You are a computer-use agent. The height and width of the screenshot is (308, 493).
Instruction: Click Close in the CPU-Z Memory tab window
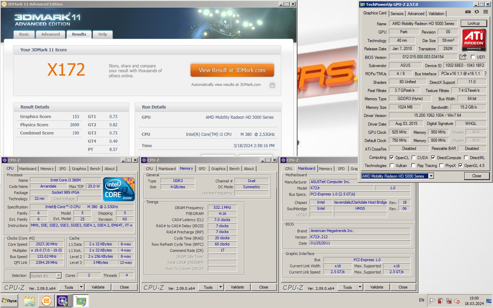(264, 287)
